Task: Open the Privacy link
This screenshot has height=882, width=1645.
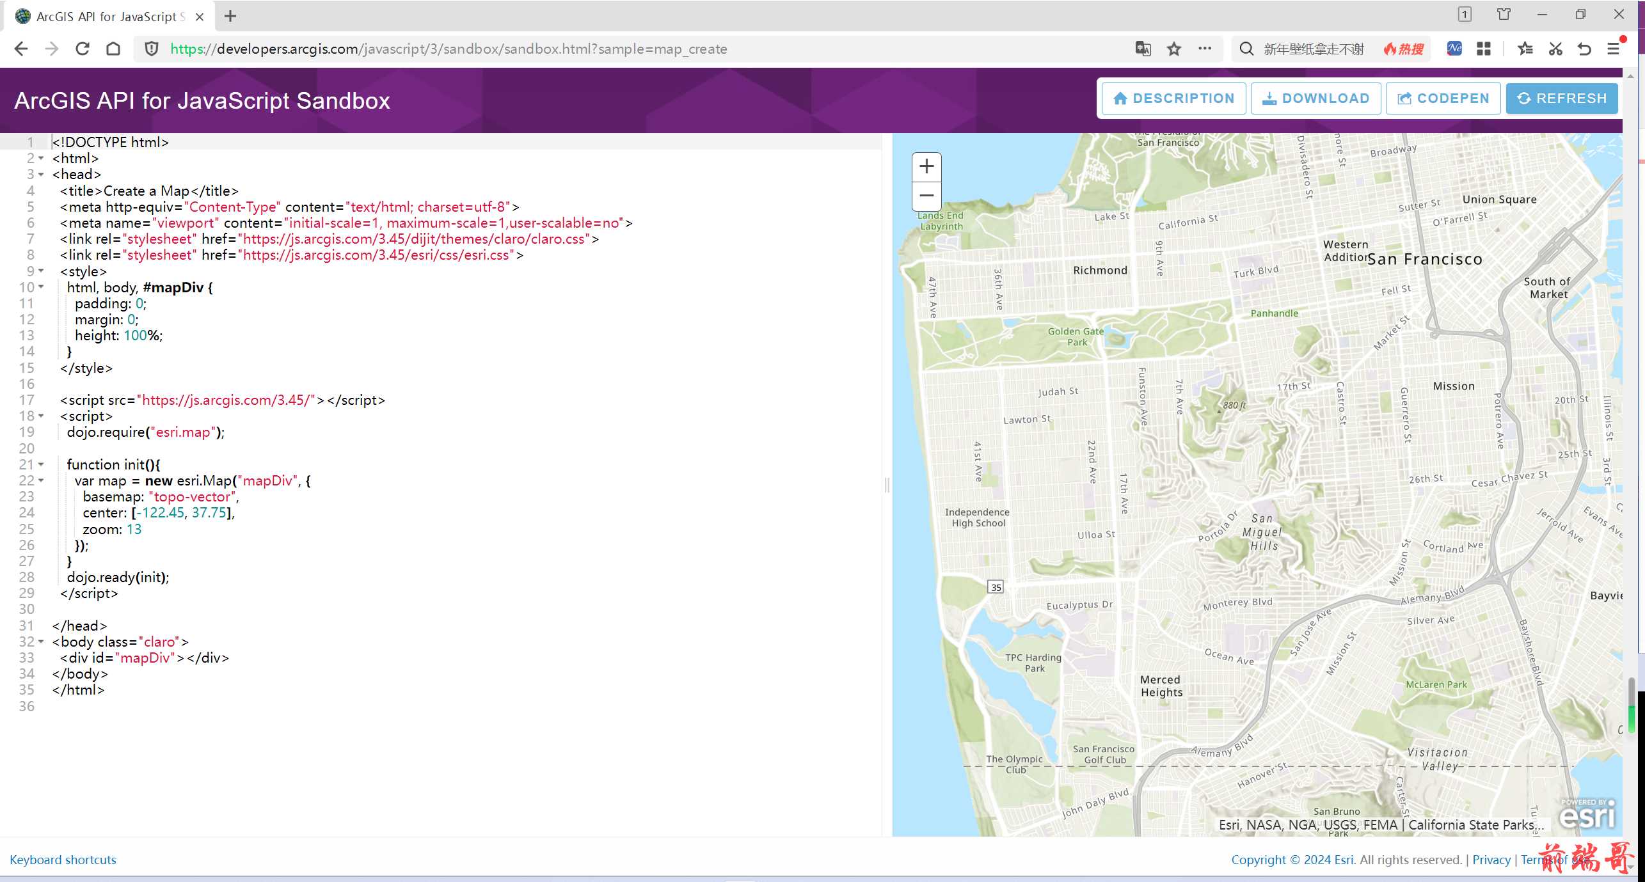Action: [1491, 860]
